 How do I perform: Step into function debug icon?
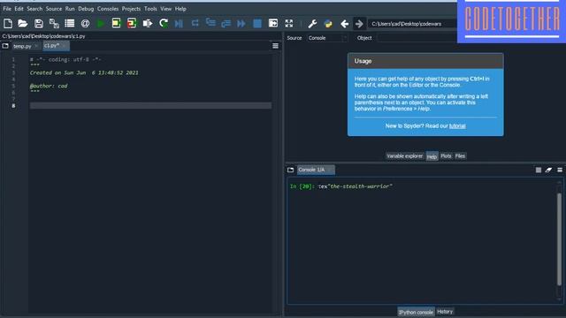(210, 24)
